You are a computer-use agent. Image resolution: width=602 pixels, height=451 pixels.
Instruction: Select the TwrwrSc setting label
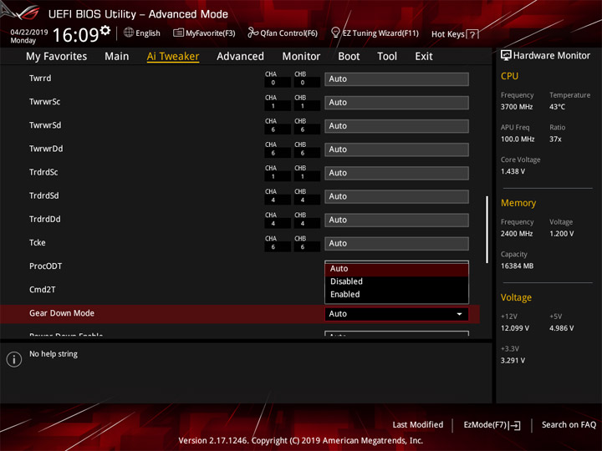44,102
